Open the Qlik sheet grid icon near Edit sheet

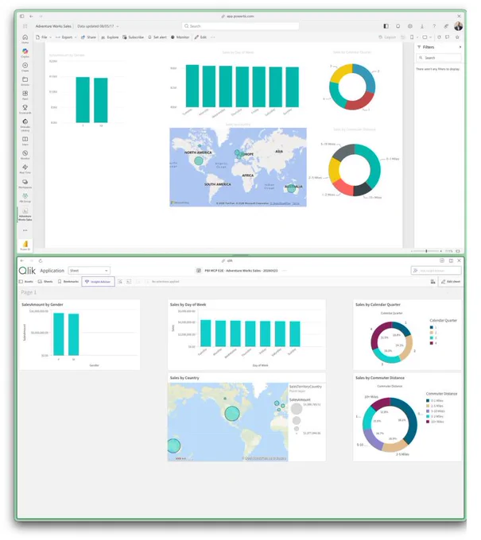pyautogui.click(x=433, y=282)
